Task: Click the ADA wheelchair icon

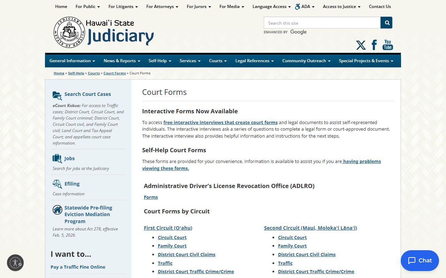Action: 298,6
